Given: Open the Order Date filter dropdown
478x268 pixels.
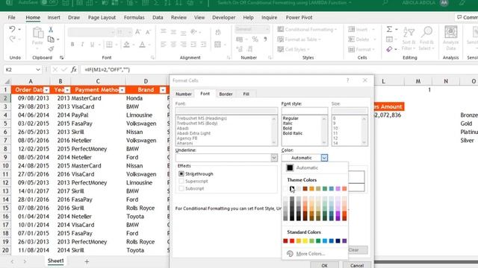Looking at the screenshot, I should [x=46, y=90].
